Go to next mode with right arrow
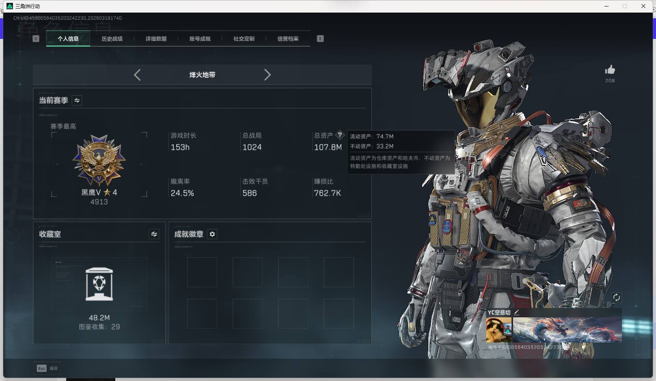The height and width of the screenshot is (381, 656). [267, 75]
